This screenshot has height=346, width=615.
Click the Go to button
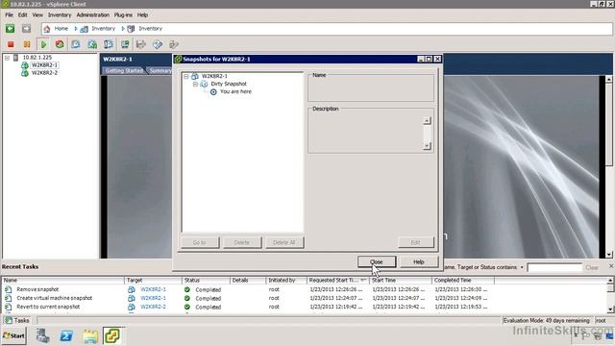[x=200, y=242]
